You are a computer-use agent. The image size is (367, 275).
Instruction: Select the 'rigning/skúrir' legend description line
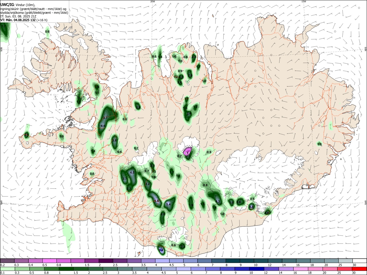click(33, 9)
